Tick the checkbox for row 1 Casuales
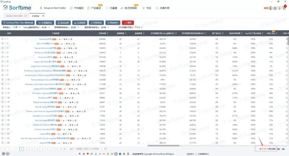Screen dimensions: 289x156 [x=2, y=39]
